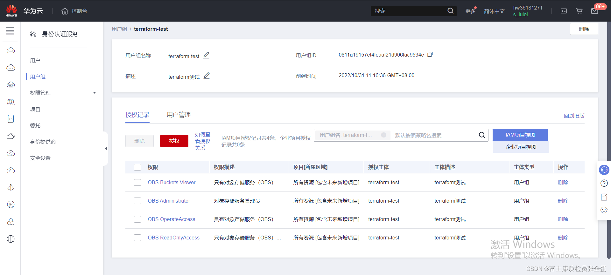Open the IP service sidebar icon

(11, 205)
